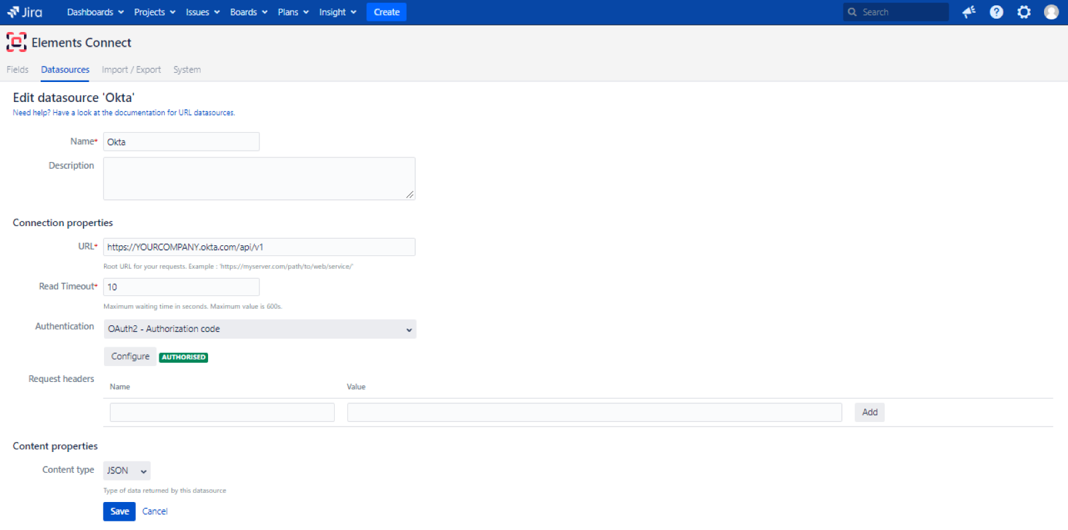1068x530 pixels.
Task: Open the Authentication type dropdown
Action: pyautogui.click(x=259, y=329)
